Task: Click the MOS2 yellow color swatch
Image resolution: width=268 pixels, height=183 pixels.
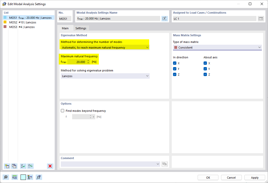Action: [5, 22]
